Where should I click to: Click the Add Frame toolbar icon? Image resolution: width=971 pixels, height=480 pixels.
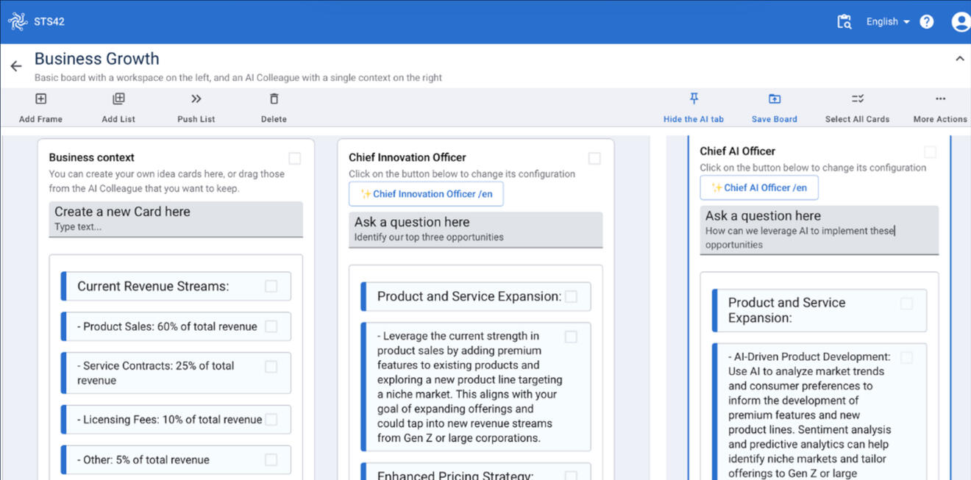coord(40,99)
